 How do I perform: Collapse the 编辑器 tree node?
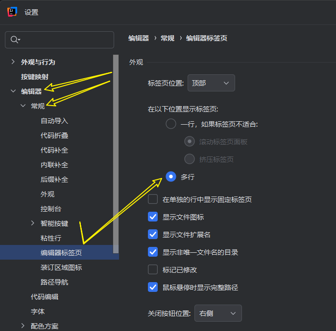click(13, 91)
